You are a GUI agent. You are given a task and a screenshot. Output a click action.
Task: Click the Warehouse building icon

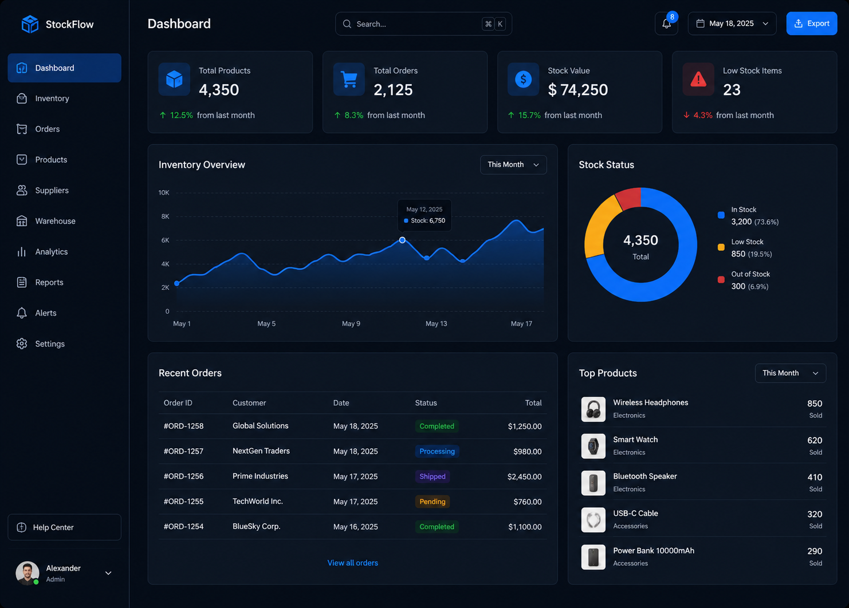pos(22,221)
